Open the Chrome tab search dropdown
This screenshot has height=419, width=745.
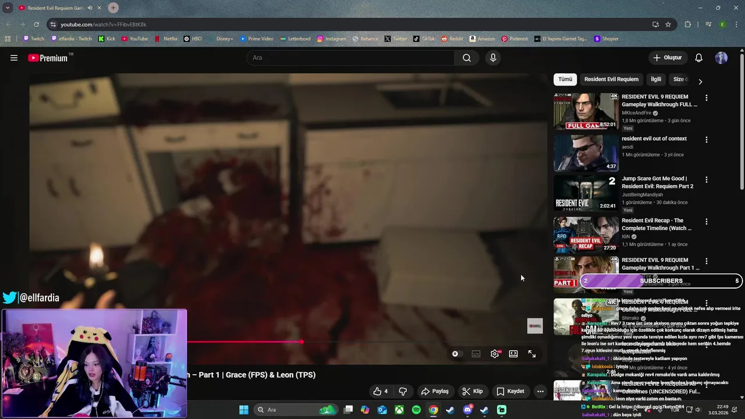(8, 8)
